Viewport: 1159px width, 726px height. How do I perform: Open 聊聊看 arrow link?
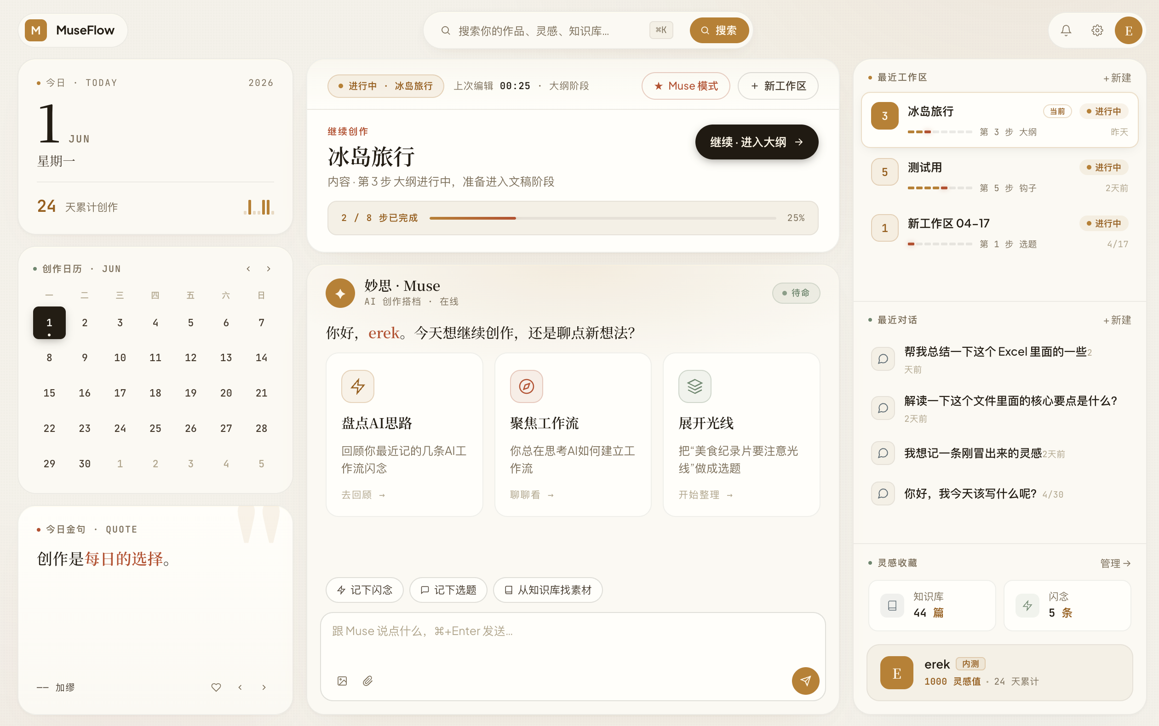click(x=532, y=494)
